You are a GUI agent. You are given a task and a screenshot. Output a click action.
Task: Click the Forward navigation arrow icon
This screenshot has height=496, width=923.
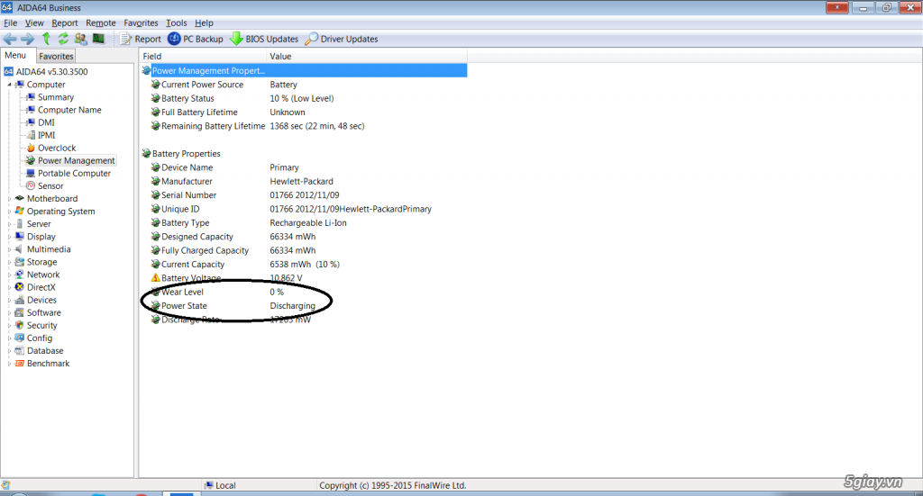pyautogui.click(x=28, y=39)
